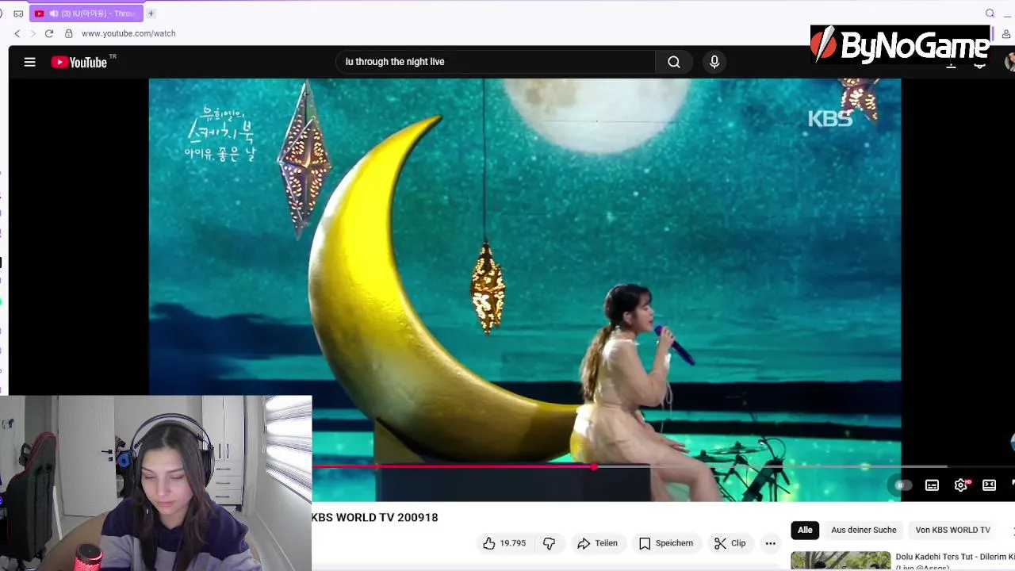Screen dimensions: 1015x571
Task: Toggle subtitles in the video player
Action: (932, 485)
